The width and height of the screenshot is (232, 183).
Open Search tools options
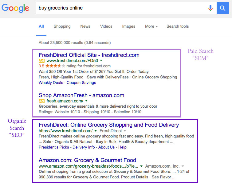pyautogui.click(x=178, y=26)
